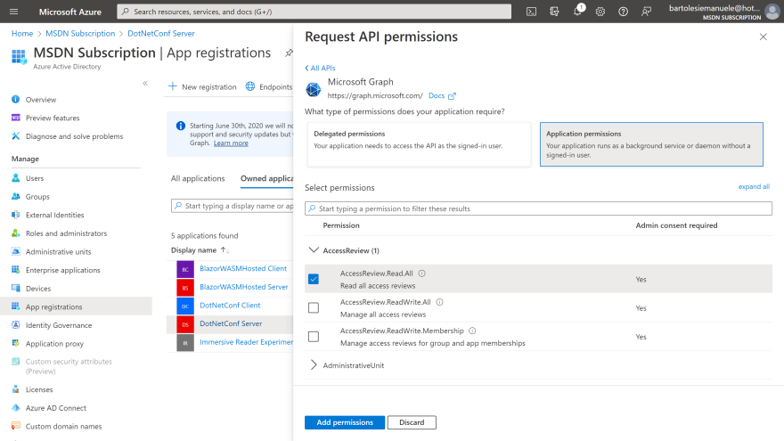
Task: Open Docs external link icon
Action: [x=452, y=96]
